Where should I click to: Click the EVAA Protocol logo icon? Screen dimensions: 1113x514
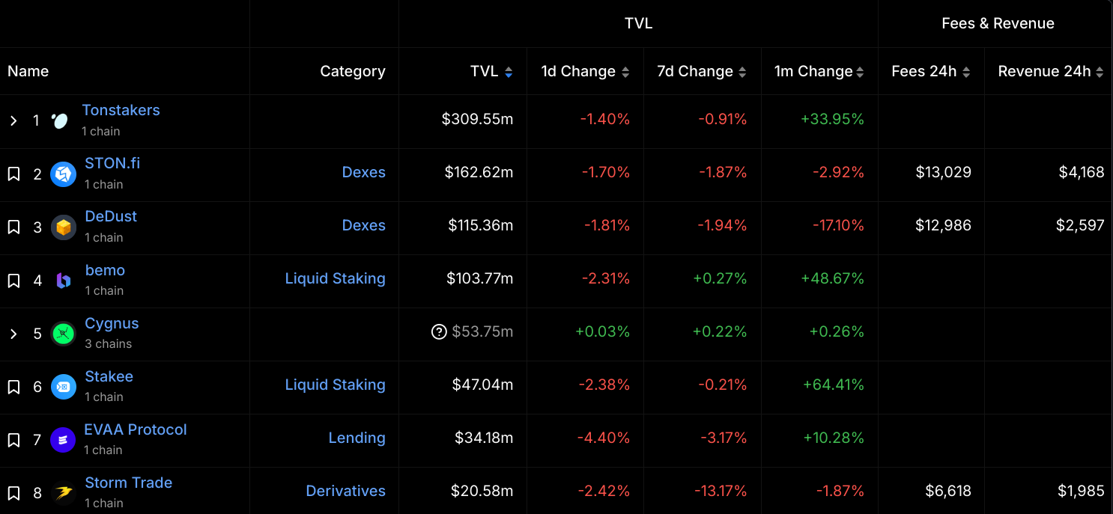pos(63,440)
